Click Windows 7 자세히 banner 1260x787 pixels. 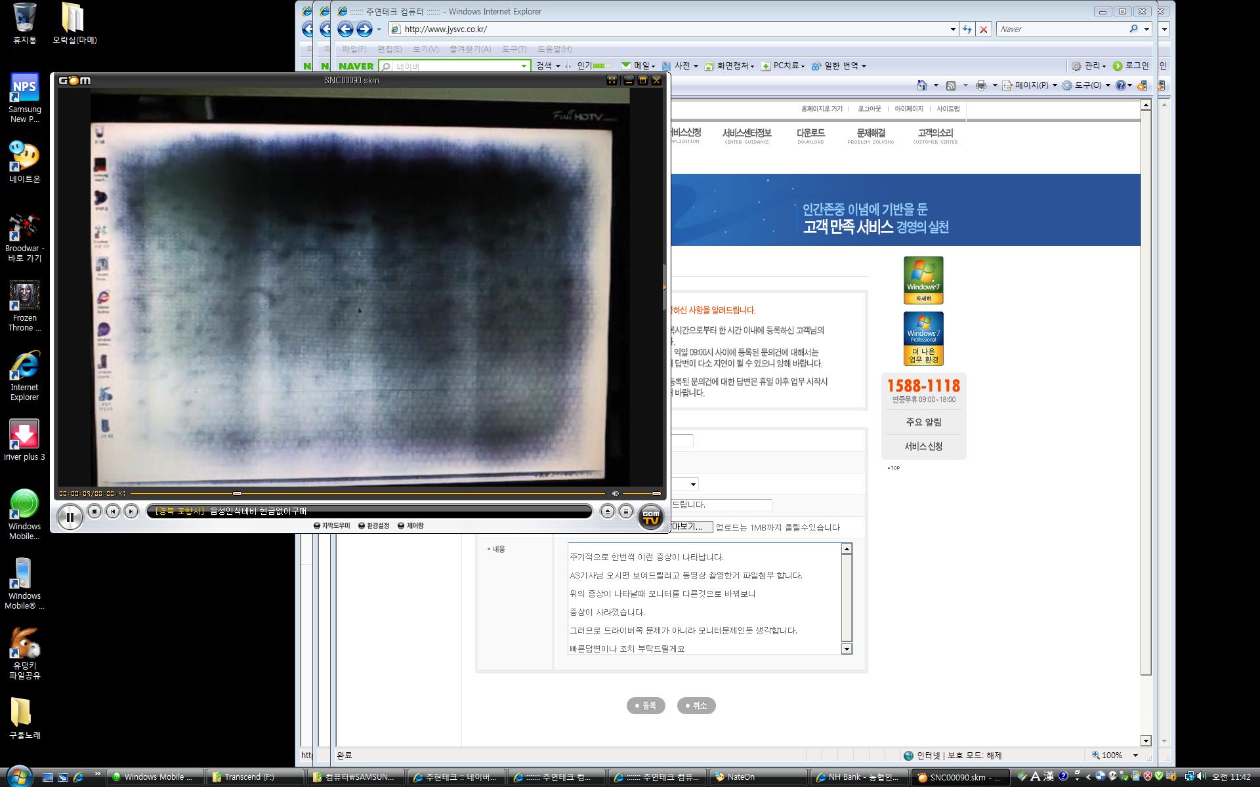(923, 280)
